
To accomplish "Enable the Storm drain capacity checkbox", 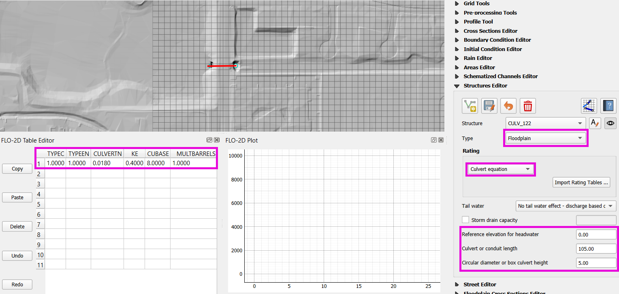I will [x=465, y=220].
